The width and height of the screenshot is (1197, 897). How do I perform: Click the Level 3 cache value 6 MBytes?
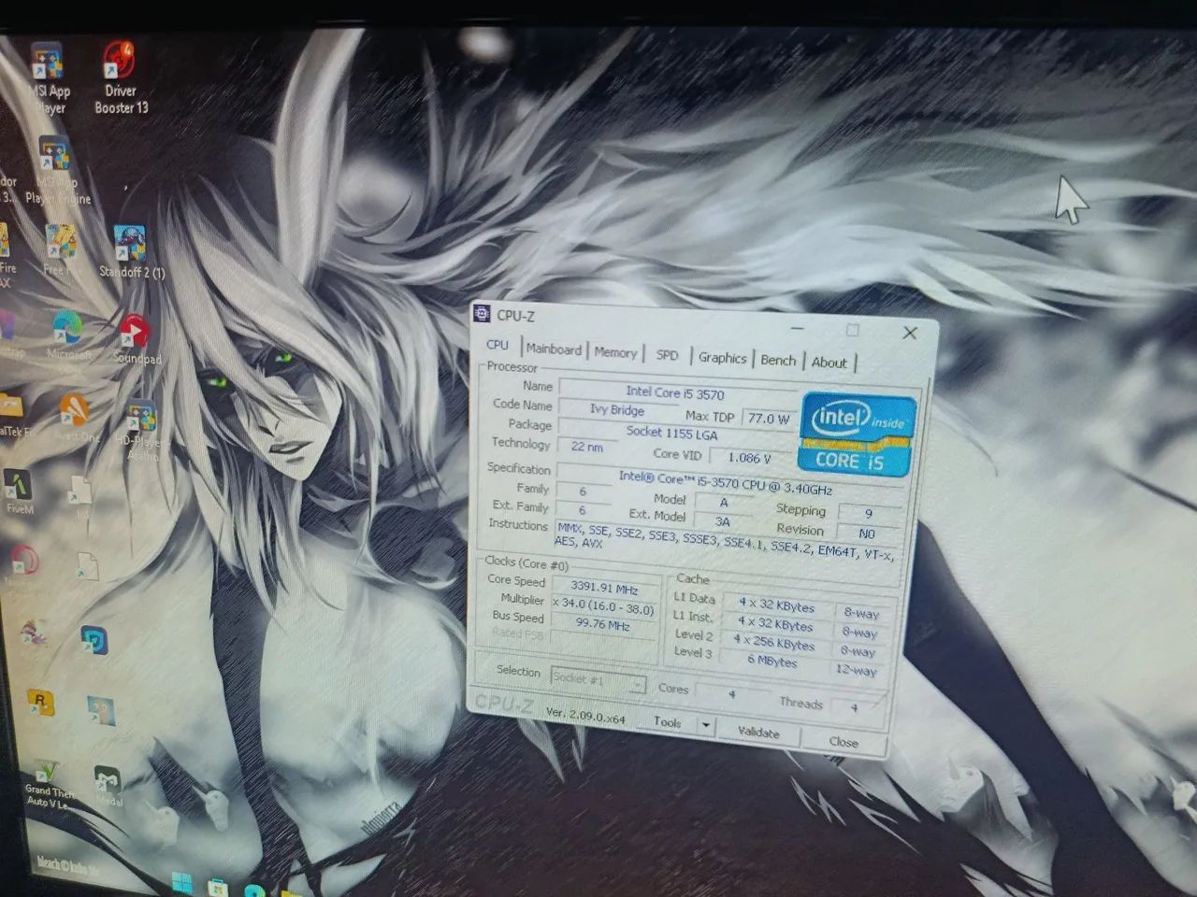click(x=772, y=661)
